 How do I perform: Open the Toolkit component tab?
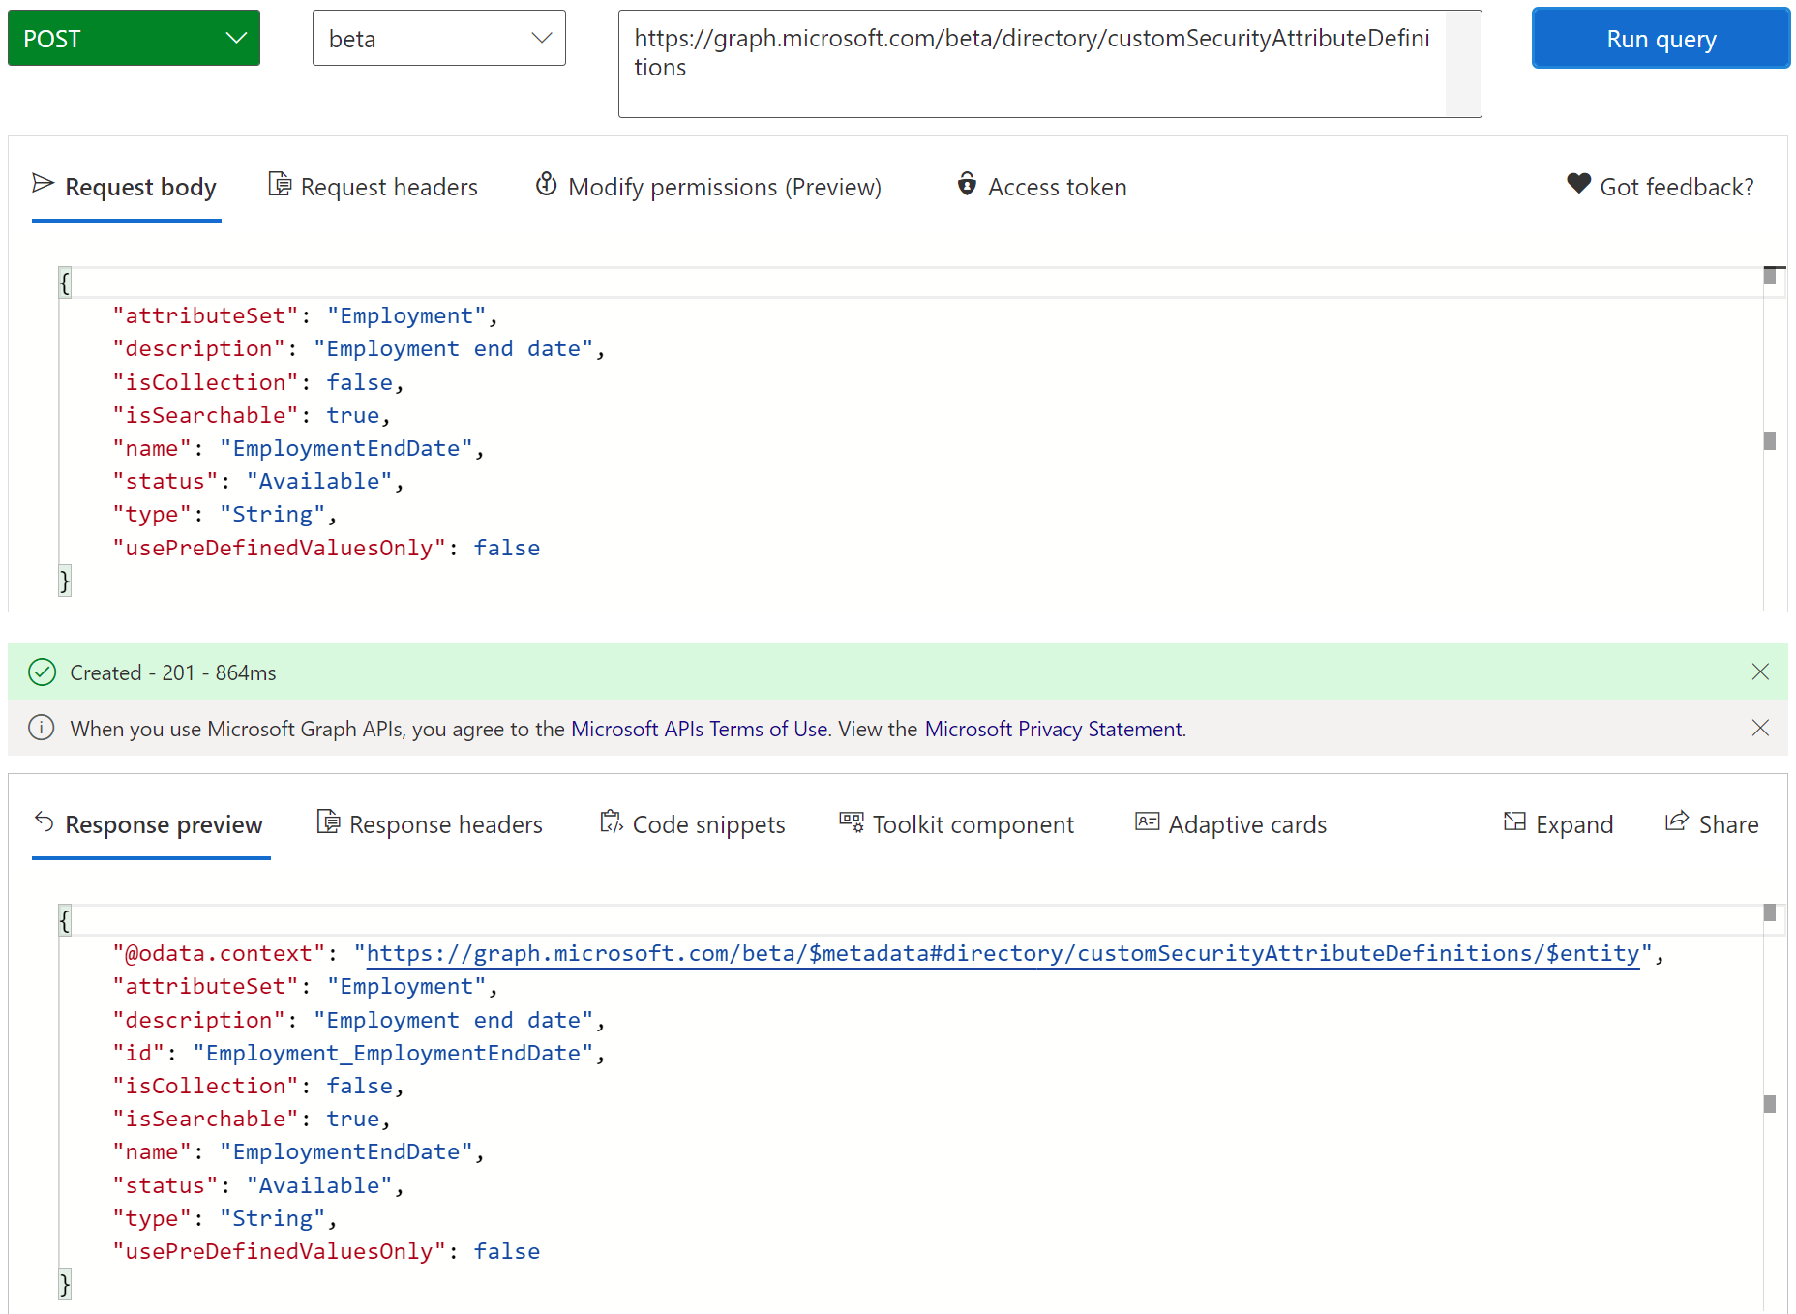tap(957, 824)
